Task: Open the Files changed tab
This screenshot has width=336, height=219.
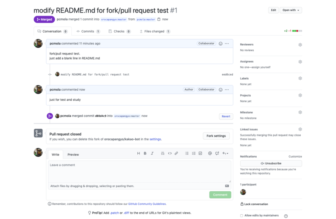Action: (155, 31)
